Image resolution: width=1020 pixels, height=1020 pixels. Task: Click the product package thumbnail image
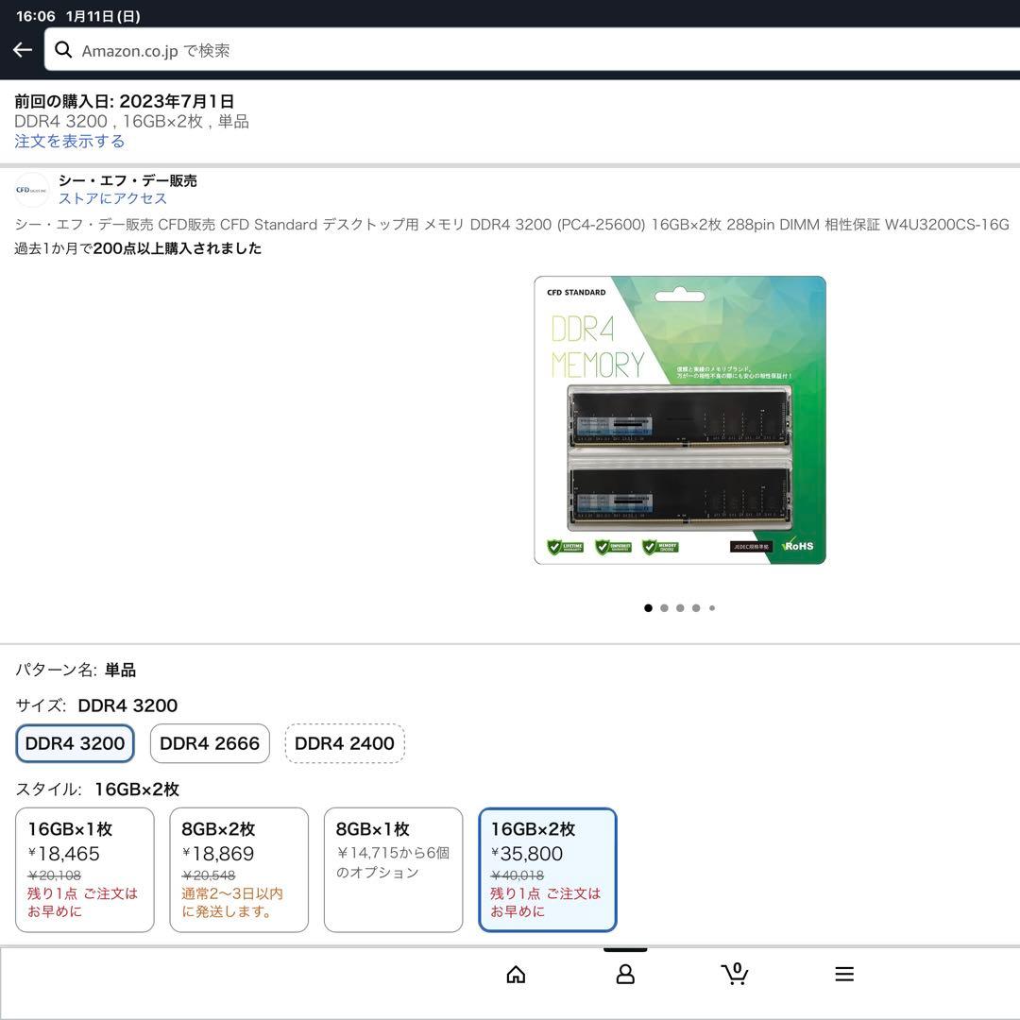pyautogui.click(x=679, y=419)
